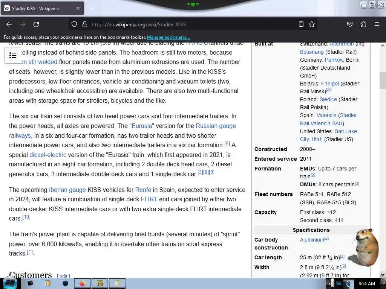Follow the diesel-electric link

coord(48,155)
